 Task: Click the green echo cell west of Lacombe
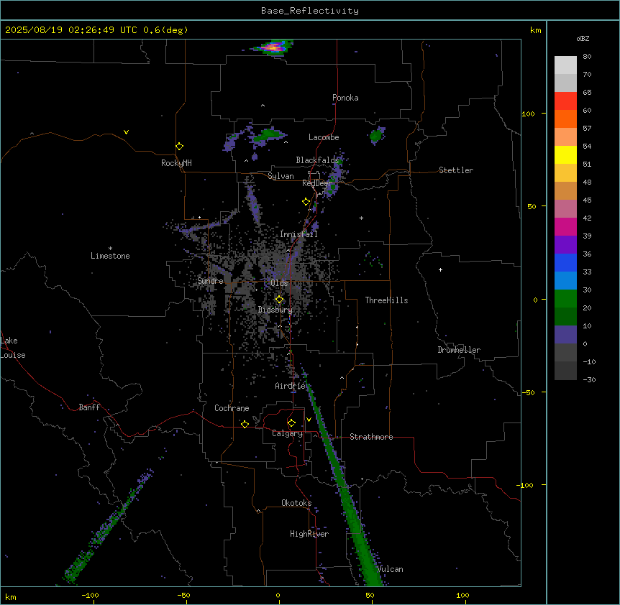click(x=268, y=134)
